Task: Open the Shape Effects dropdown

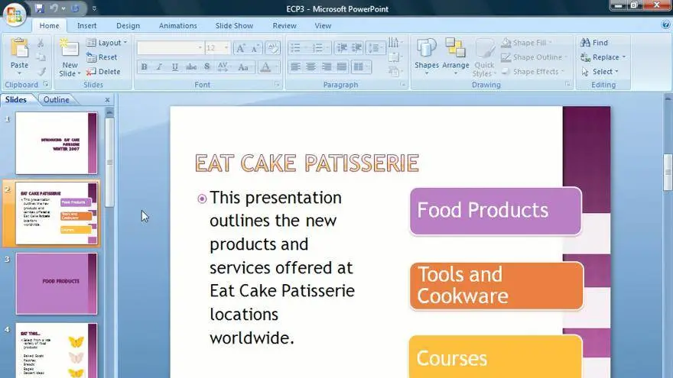Action: (x=533, y=72)
